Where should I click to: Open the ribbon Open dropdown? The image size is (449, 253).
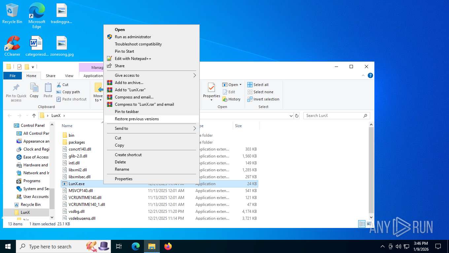coord(232,85)
